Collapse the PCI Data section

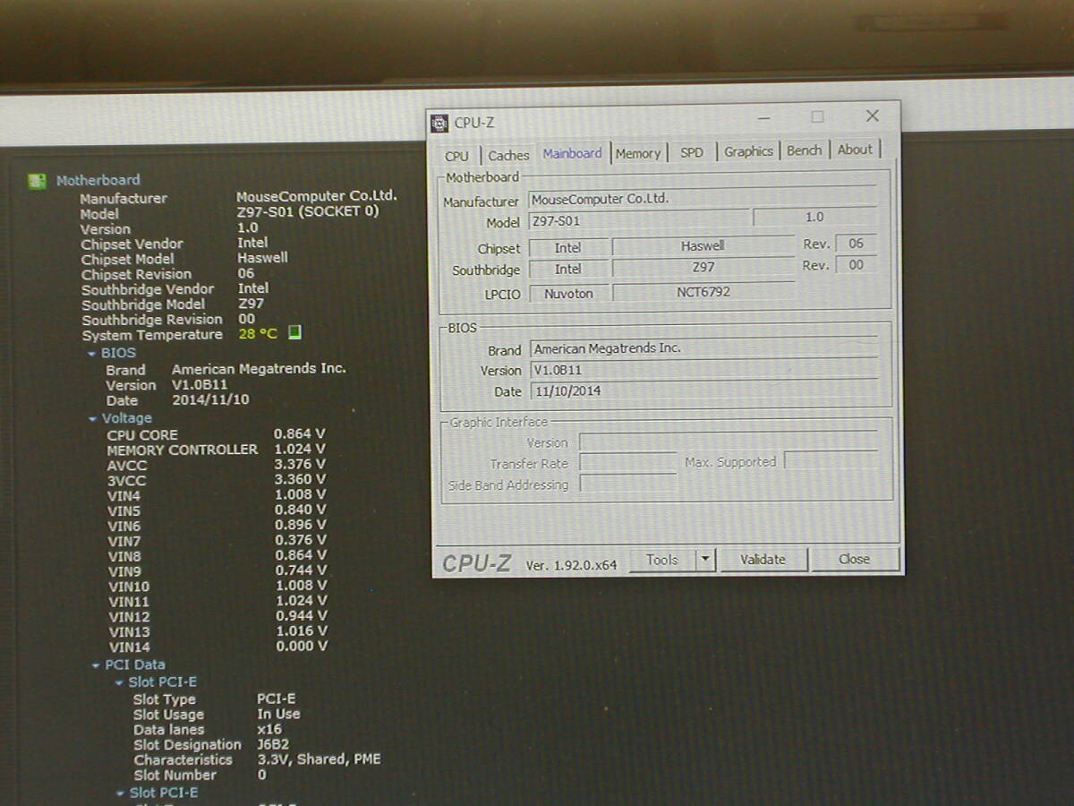tap(97, 665)
